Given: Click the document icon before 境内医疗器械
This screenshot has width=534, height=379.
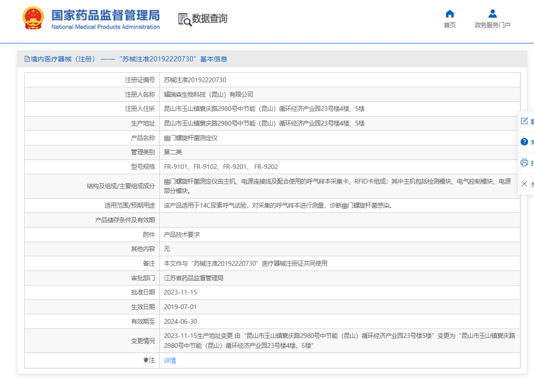Looking at the screenshot, I should pyautogui.click(x=27, y=59).
